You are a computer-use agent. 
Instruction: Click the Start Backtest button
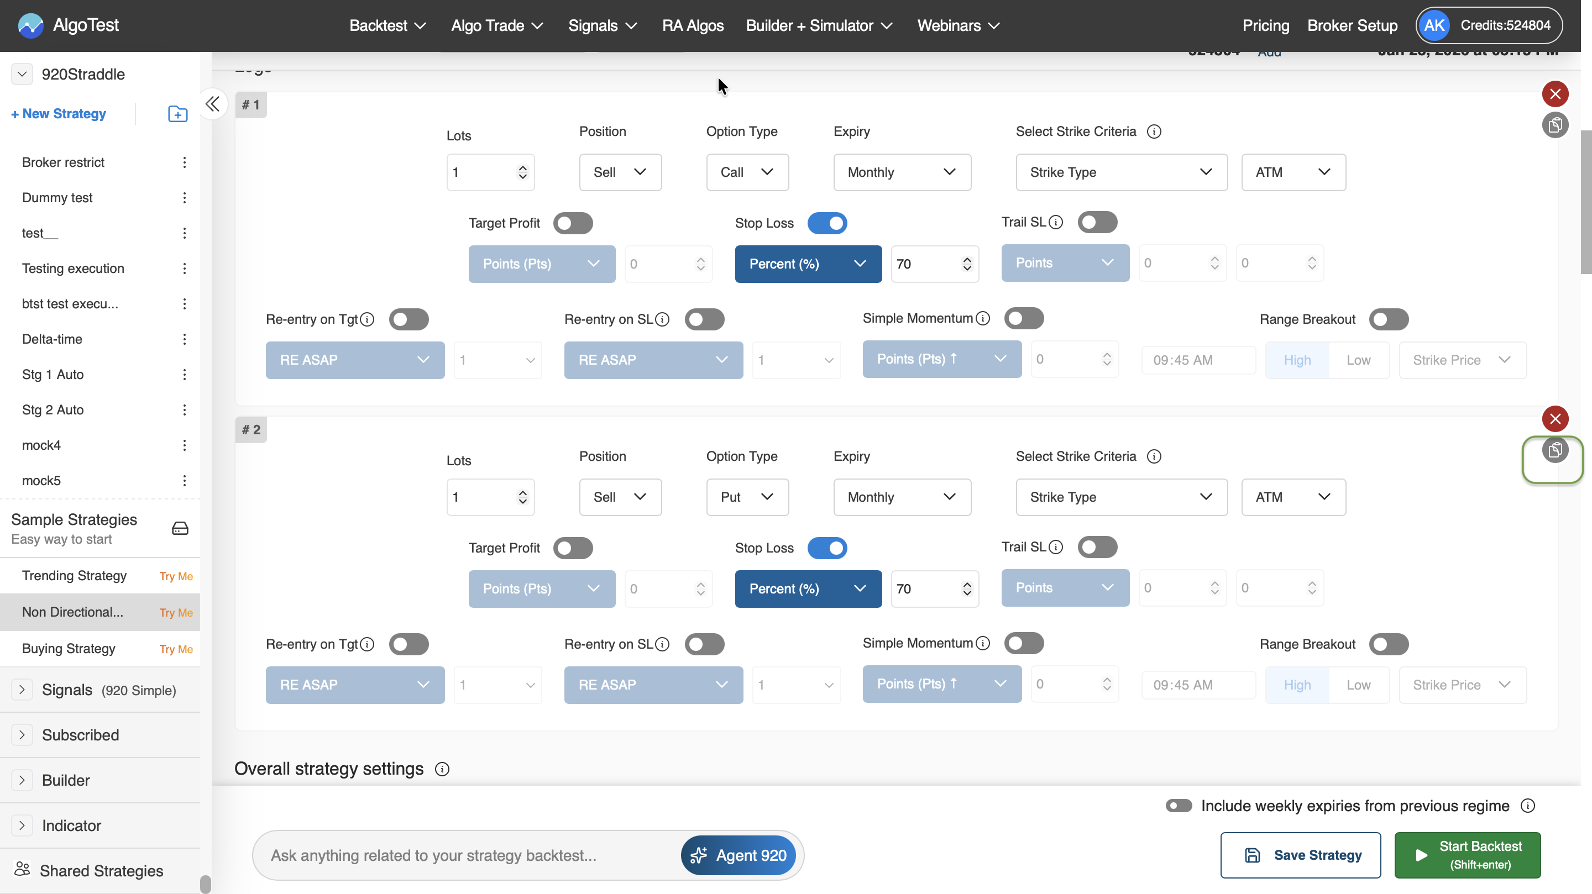point(1467,855)
